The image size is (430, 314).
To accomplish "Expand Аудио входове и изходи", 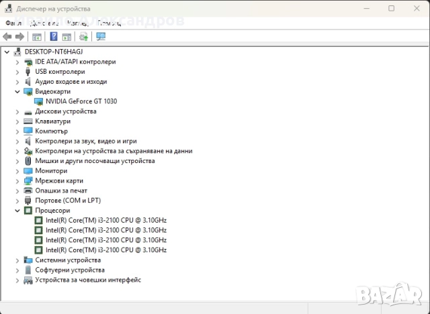I will tap(17, 82).
